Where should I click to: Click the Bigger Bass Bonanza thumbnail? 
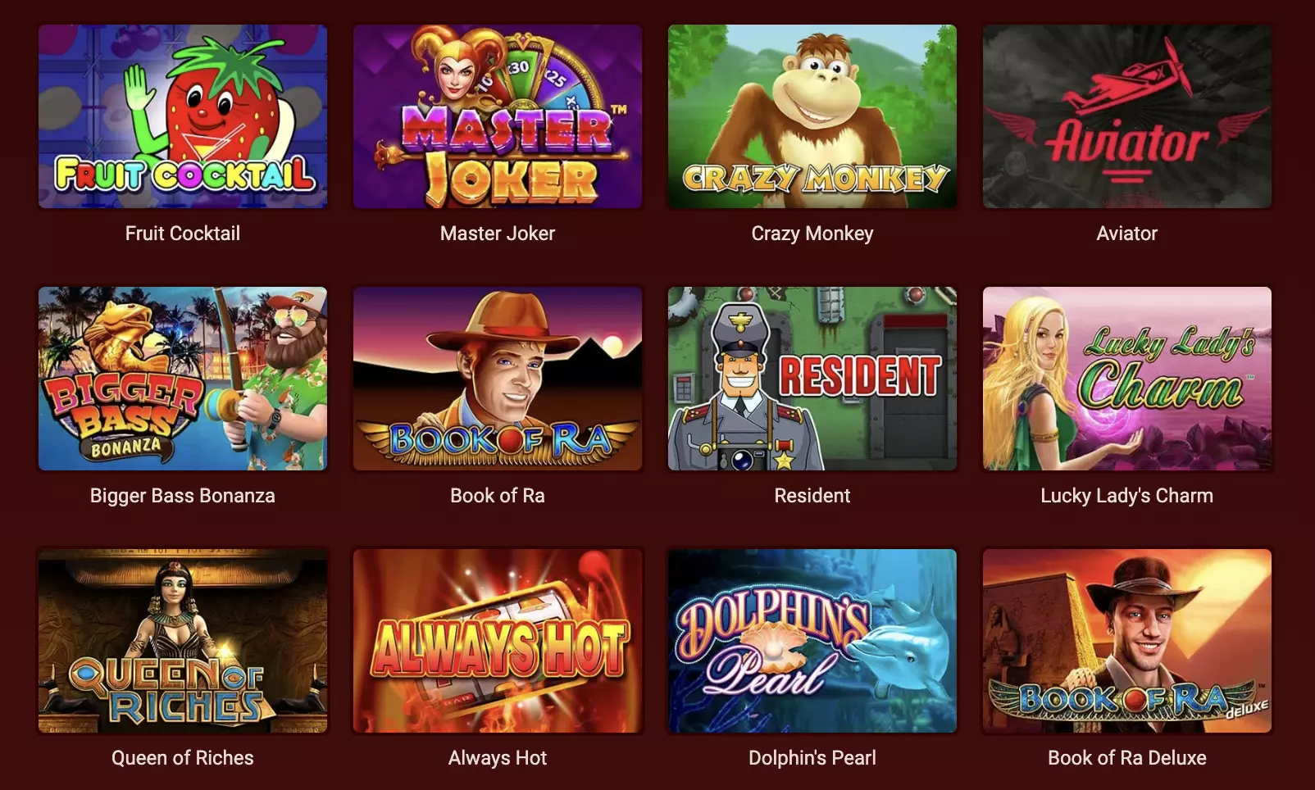(183, 379)
